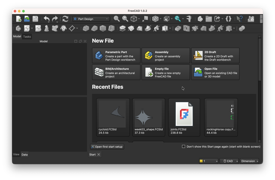Create a new Body
The image size is (275, 180).
click(18, 28)
